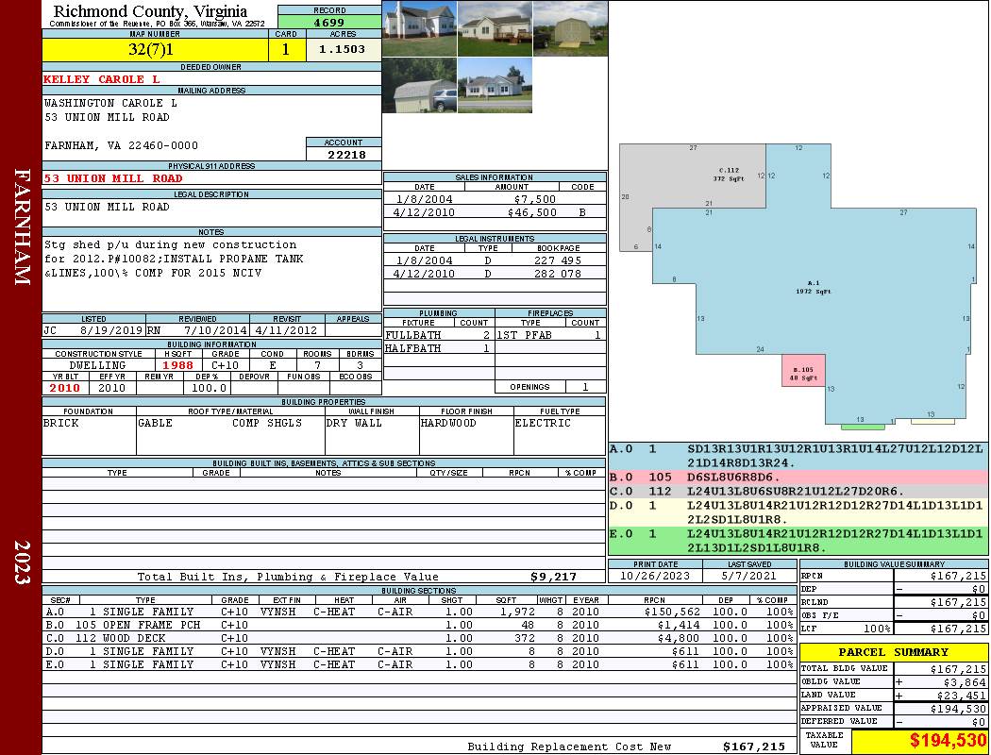Click the 1,972 square footage cell
This screenshot has height=755, width=991.
[517, 612]
